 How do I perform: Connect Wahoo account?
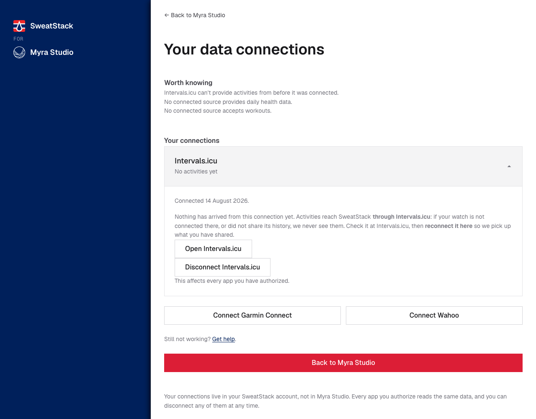pos(434,316)
